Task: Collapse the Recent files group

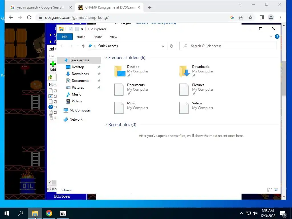Action: pyautogui.click(x=106, y=125)
